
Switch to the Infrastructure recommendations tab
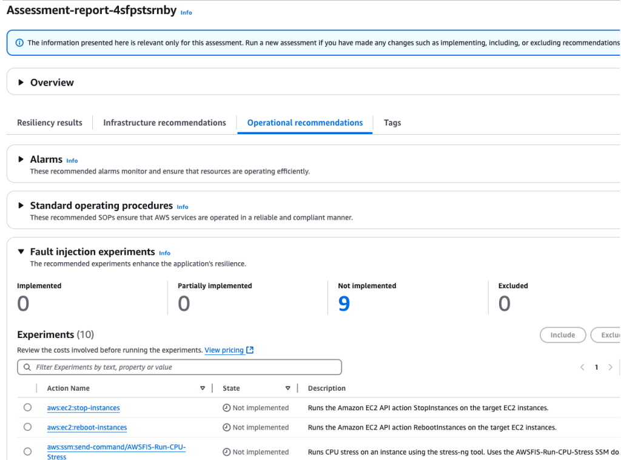click(x=164, y=123)
